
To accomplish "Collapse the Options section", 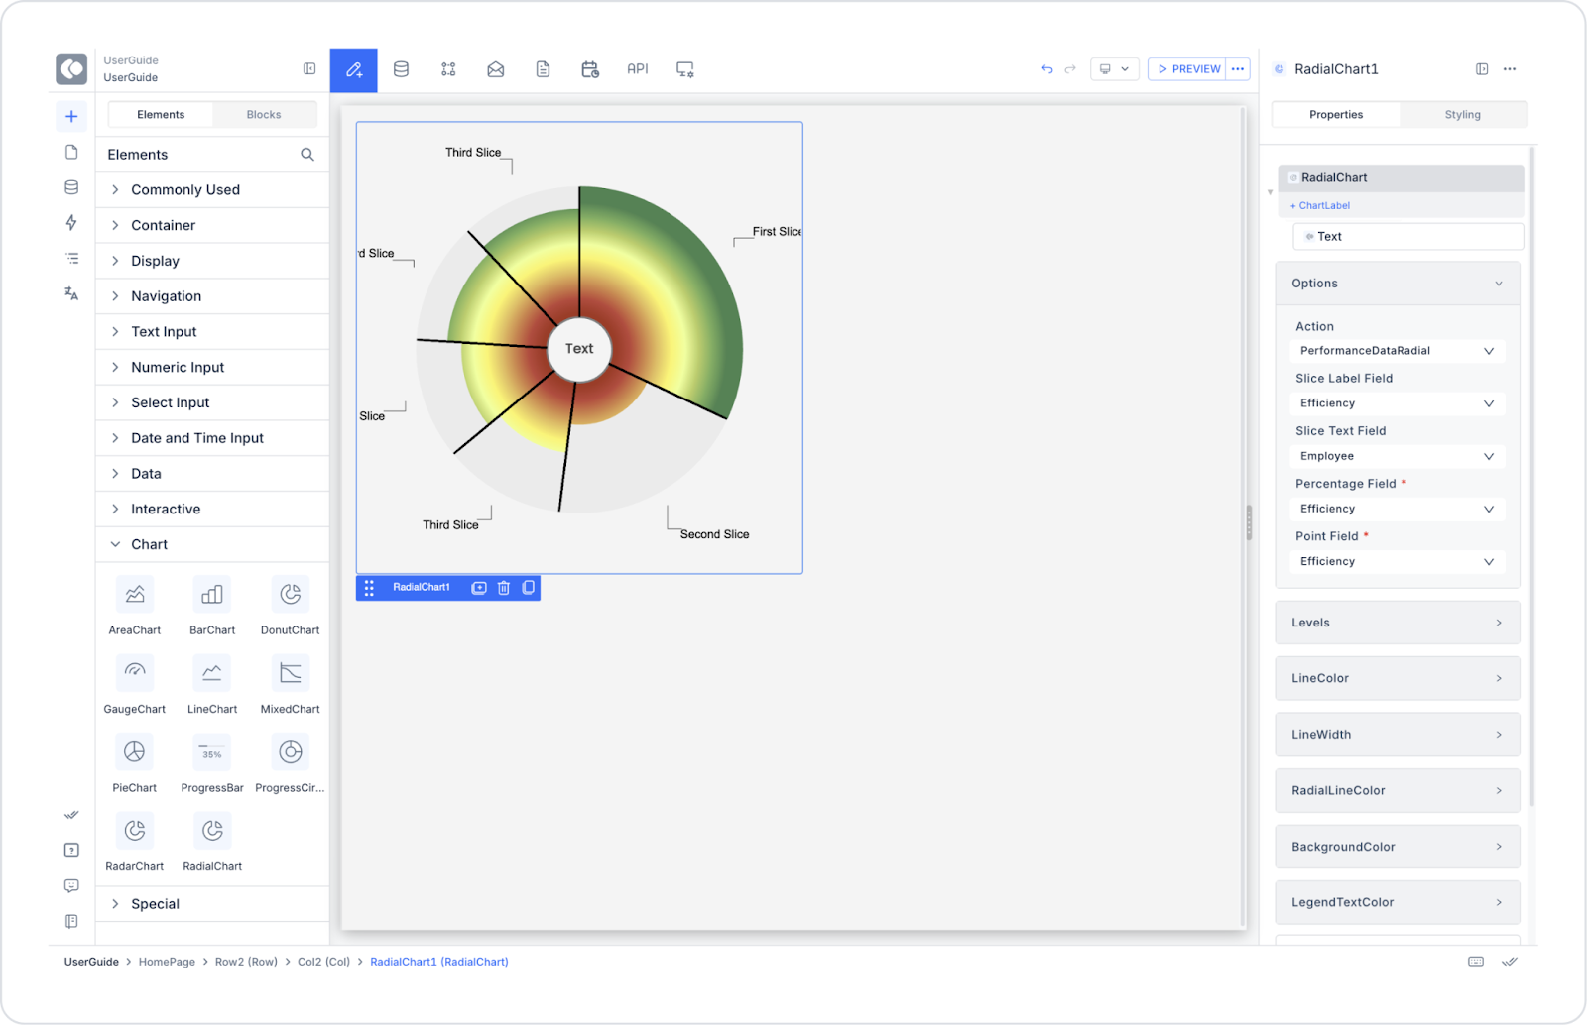I will (x=1398, y=284).
